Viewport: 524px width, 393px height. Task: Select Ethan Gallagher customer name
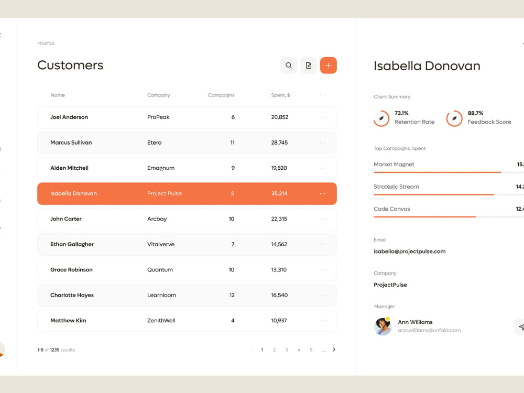pyautogui.click(x=72, y=244)
